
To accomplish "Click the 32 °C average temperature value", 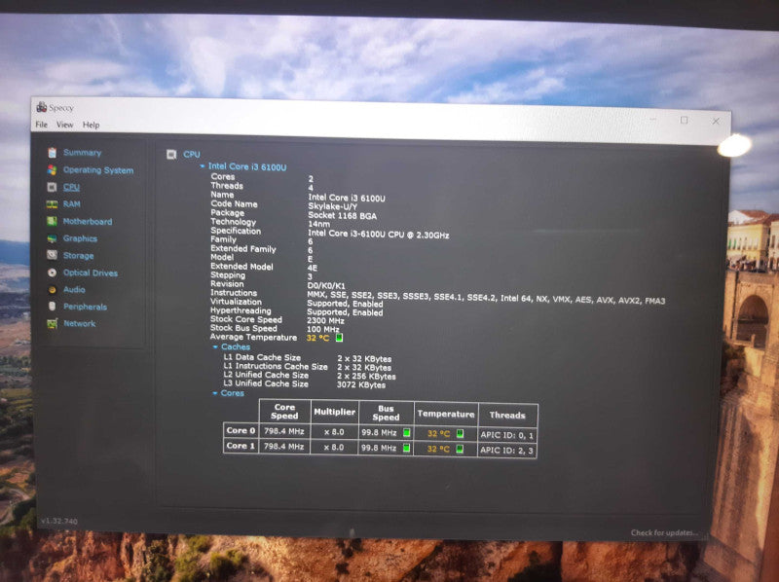I will click(318, 338).
